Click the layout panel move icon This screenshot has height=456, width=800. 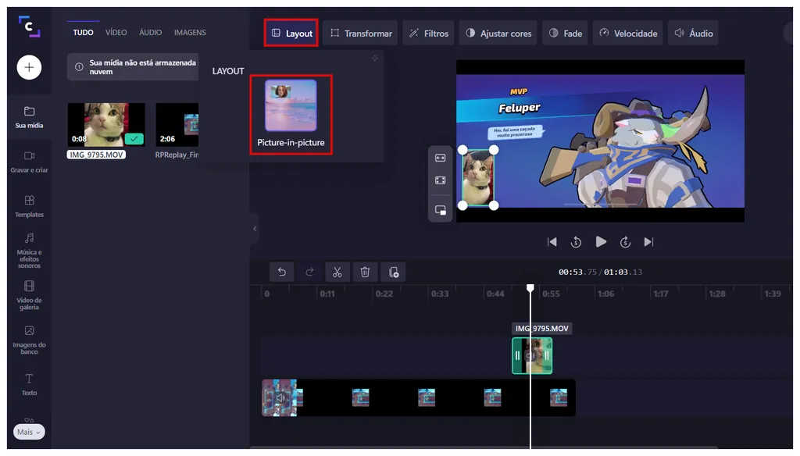pyautogui.click(x=374, y=58)
